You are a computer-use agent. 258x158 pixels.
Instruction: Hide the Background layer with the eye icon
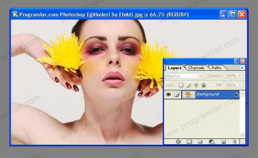pos(169,95)
